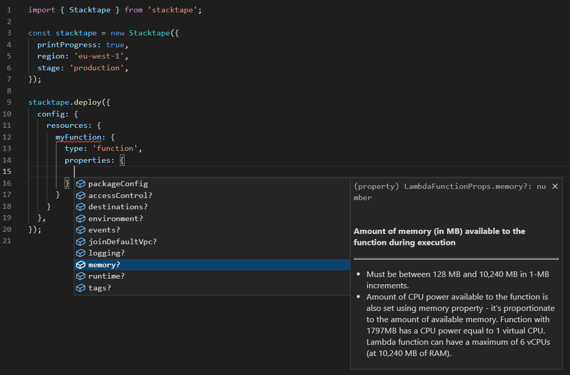The height and width of the screenshot is (375, 570).
Task: Click the 'production' stage value
Action: pyautogui.click(x=97, y=68)
